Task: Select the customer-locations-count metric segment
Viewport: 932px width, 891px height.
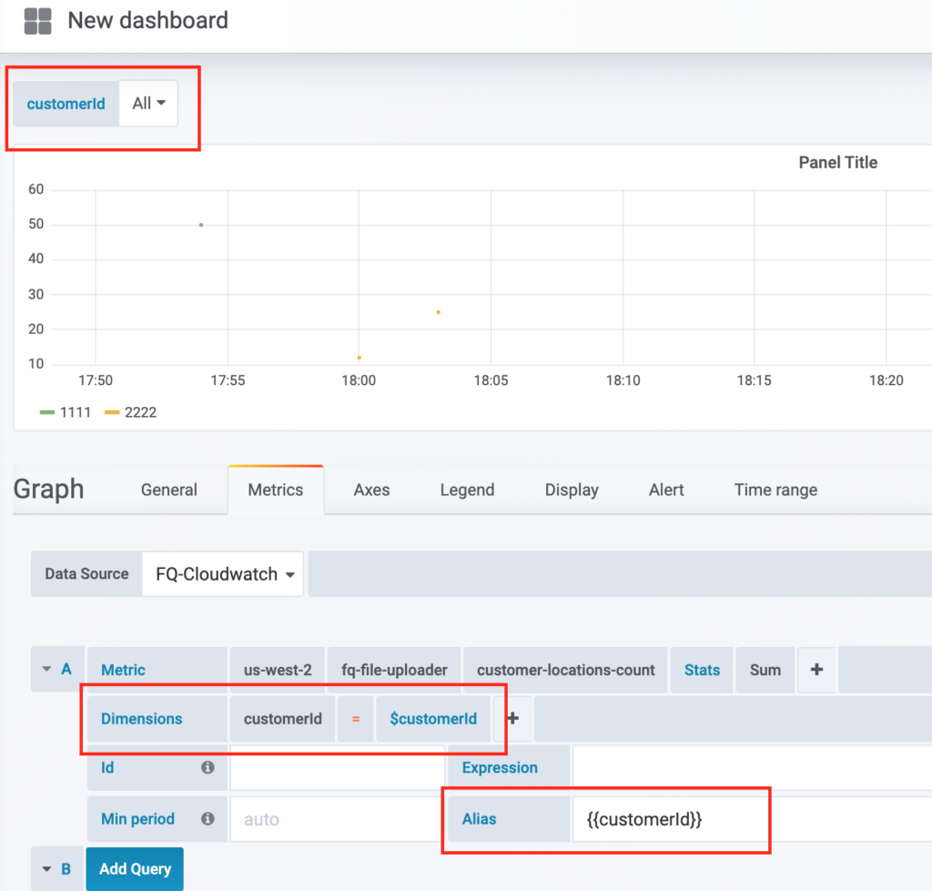Action: click(566, 670)
